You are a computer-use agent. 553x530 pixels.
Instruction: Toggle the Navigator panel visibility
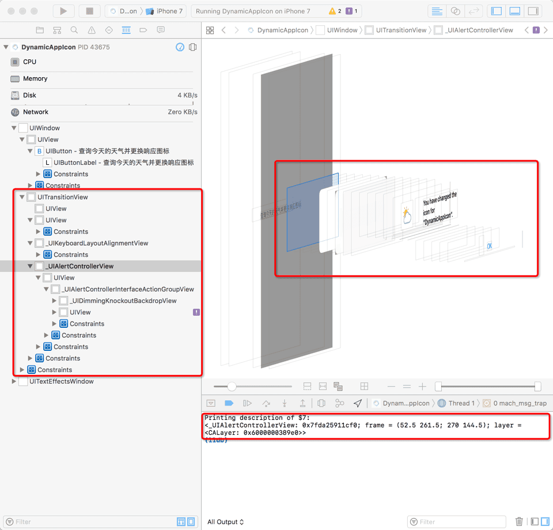point(496,12)
